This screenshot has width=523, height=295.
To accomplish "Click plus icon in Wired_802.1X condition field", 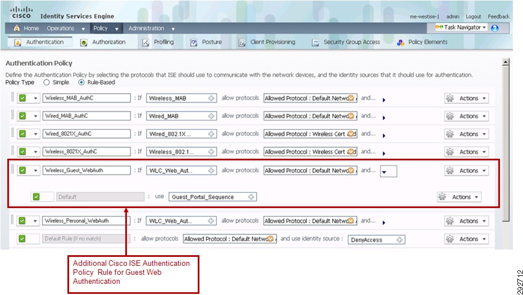I will click(x=211, y=134).
